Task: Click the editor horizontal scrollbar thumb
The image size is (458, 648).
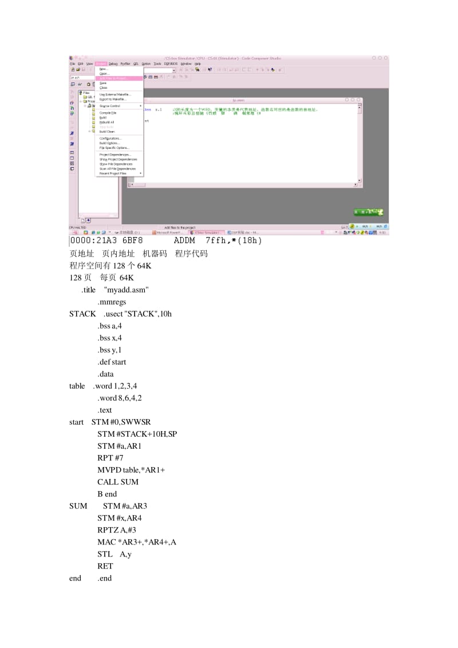Action: 140,185
